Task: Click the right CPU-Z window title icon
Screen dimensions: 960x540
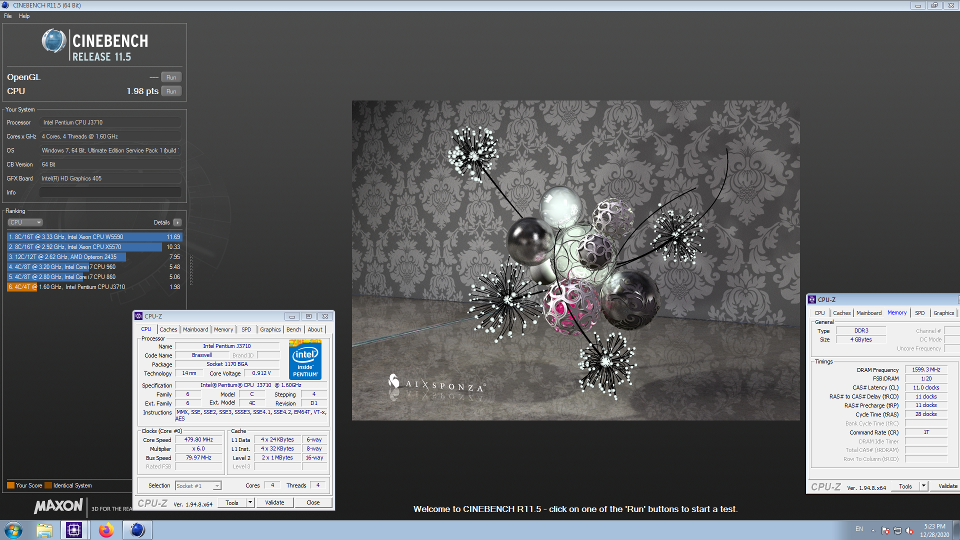Action: pos(812,300)
